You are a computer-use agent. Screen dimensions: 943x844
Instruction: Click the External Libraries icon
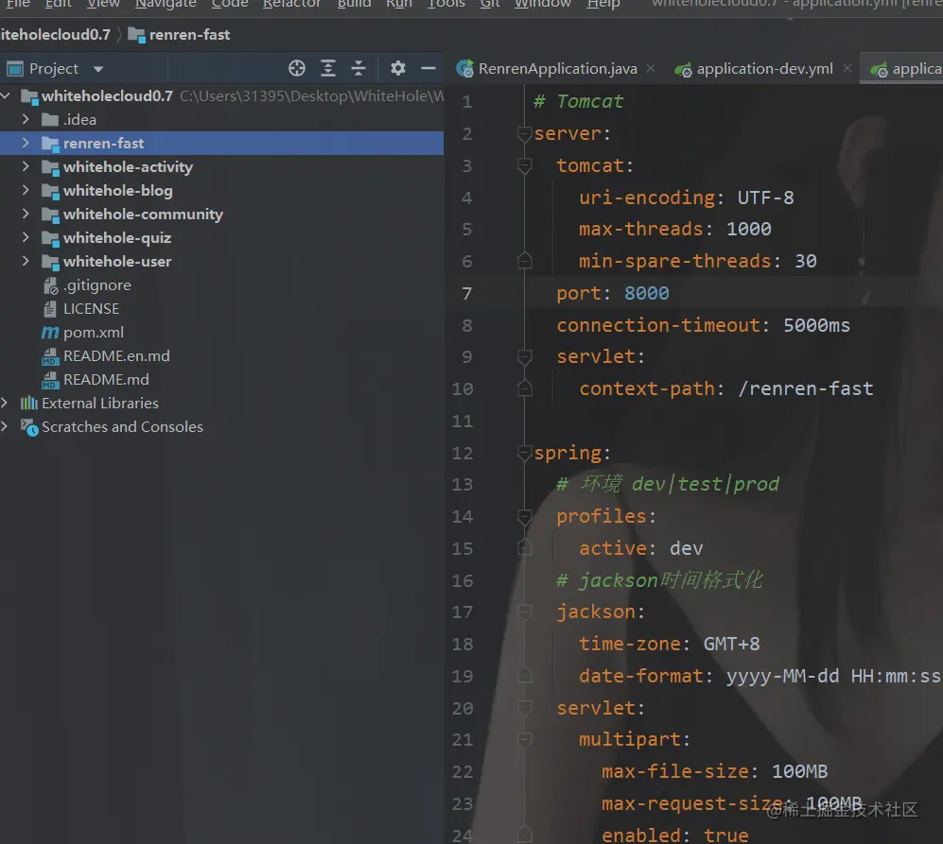(29, 404)
